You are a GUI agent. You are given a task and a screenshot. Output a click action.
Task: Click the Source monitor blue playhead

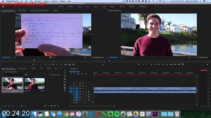click(34, 60)
